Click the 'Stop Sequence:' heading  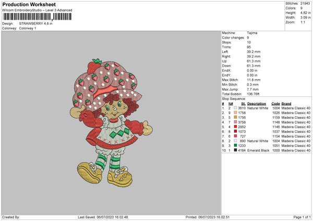234,99
